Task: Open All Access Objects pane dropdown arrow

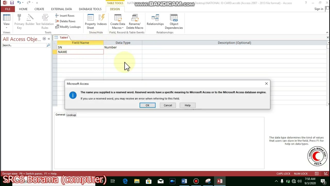Action: coord(44,39)
